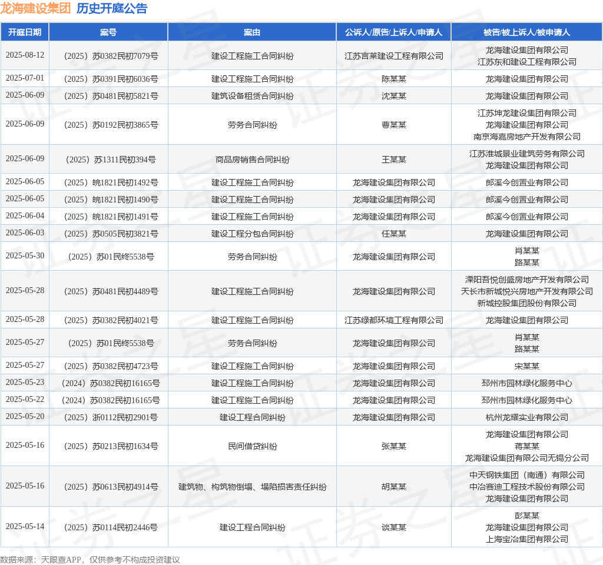Click plaintiff name 任某某
Image resolution: width=603 pixels, height=565 pixels.
pos(394,234)
